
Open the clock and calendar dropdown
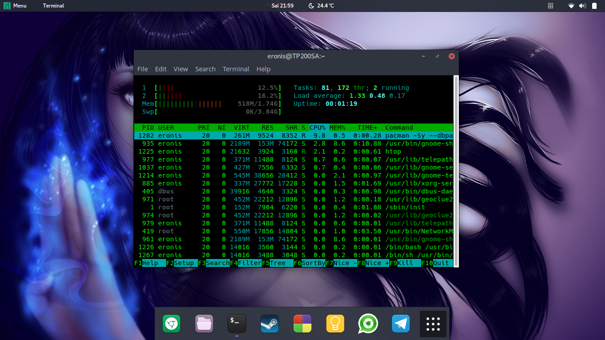(x=282, y=6)
